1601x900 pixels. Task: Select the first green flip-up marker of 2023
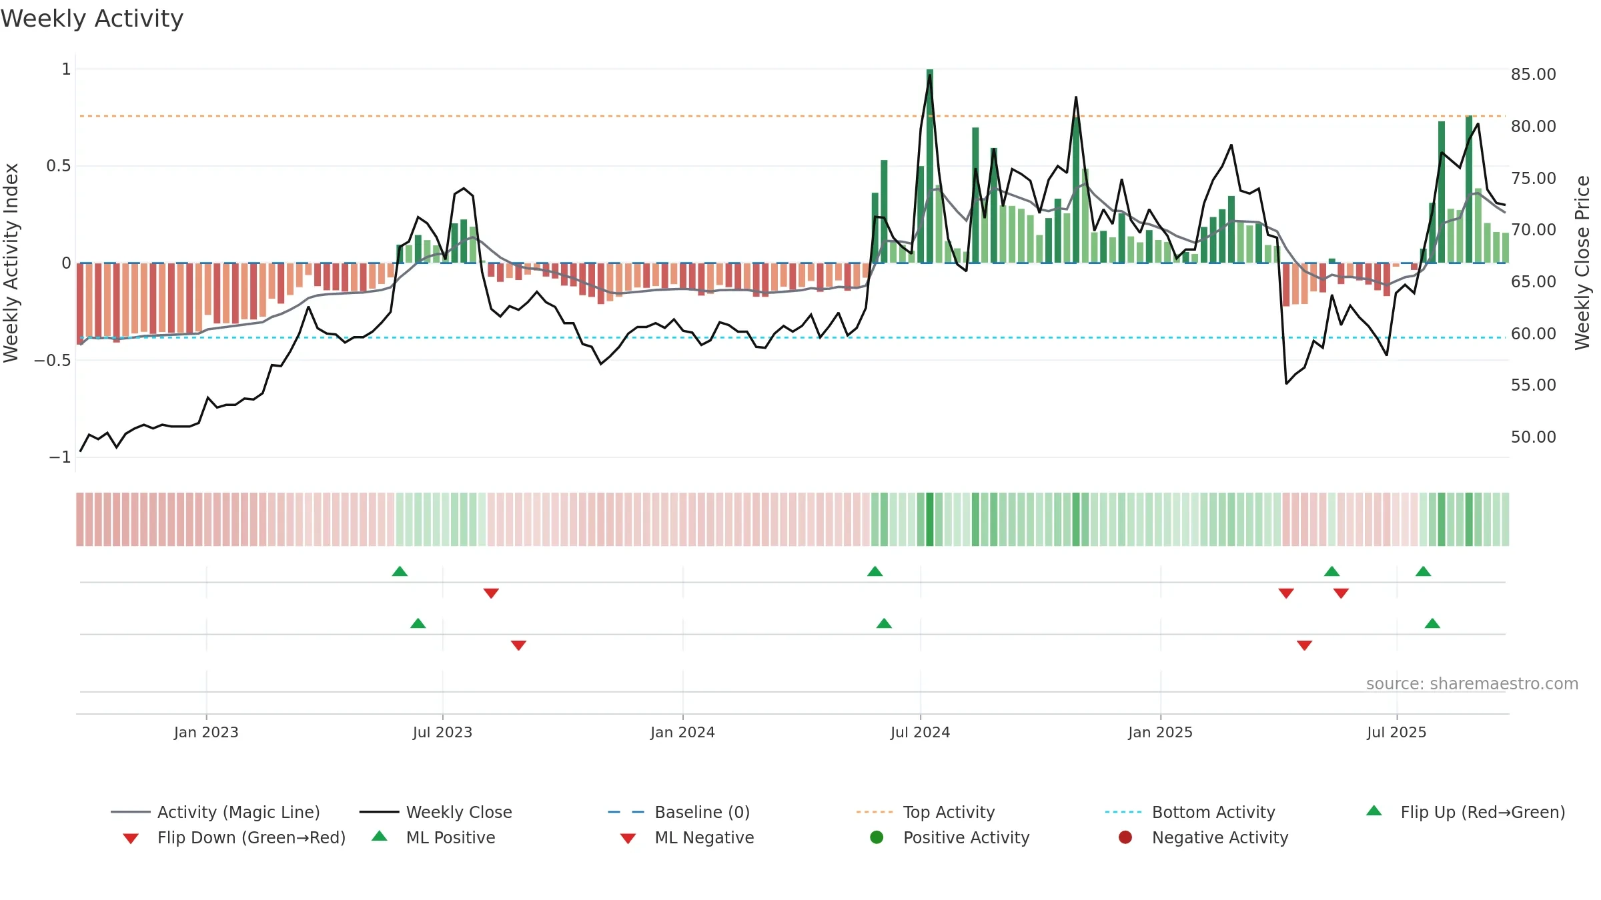coord(400,571)
